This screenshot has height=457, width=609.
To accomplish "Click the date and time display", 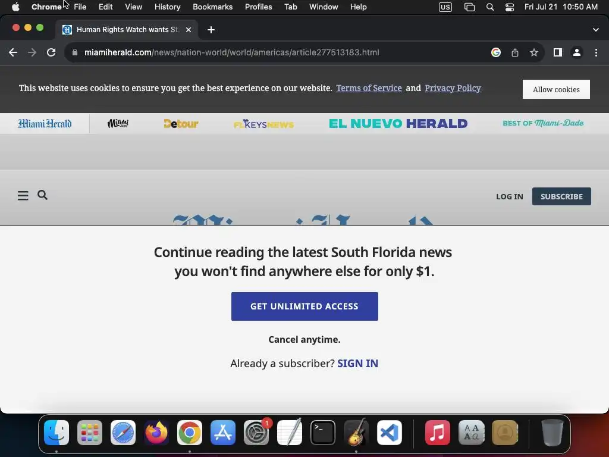I will tap(561, 7).
